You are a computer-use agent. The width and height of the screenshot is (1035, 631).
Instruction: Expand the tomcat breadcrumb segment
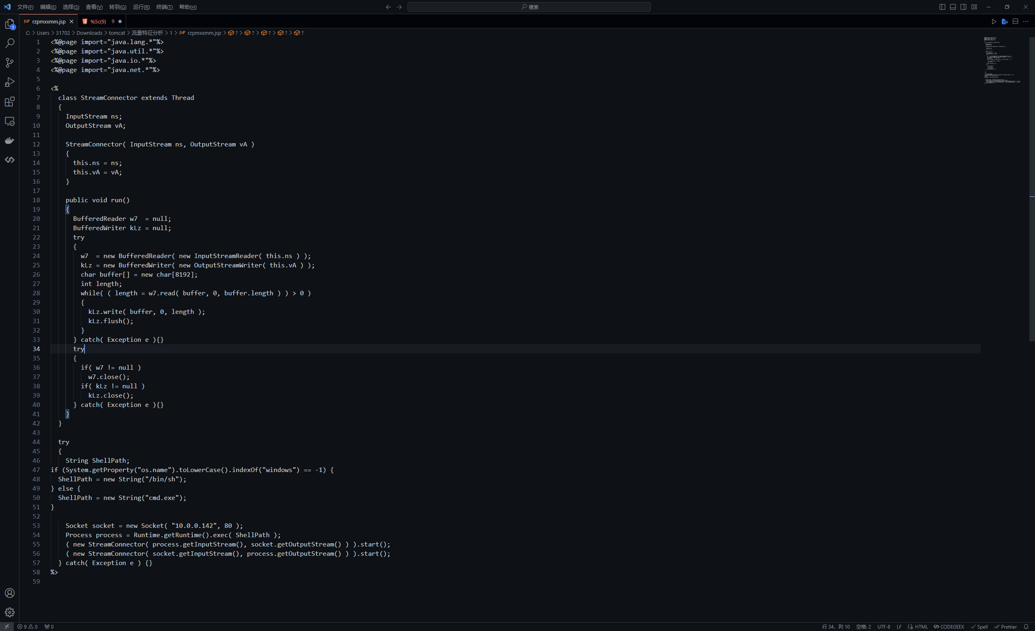click(117, 33)
